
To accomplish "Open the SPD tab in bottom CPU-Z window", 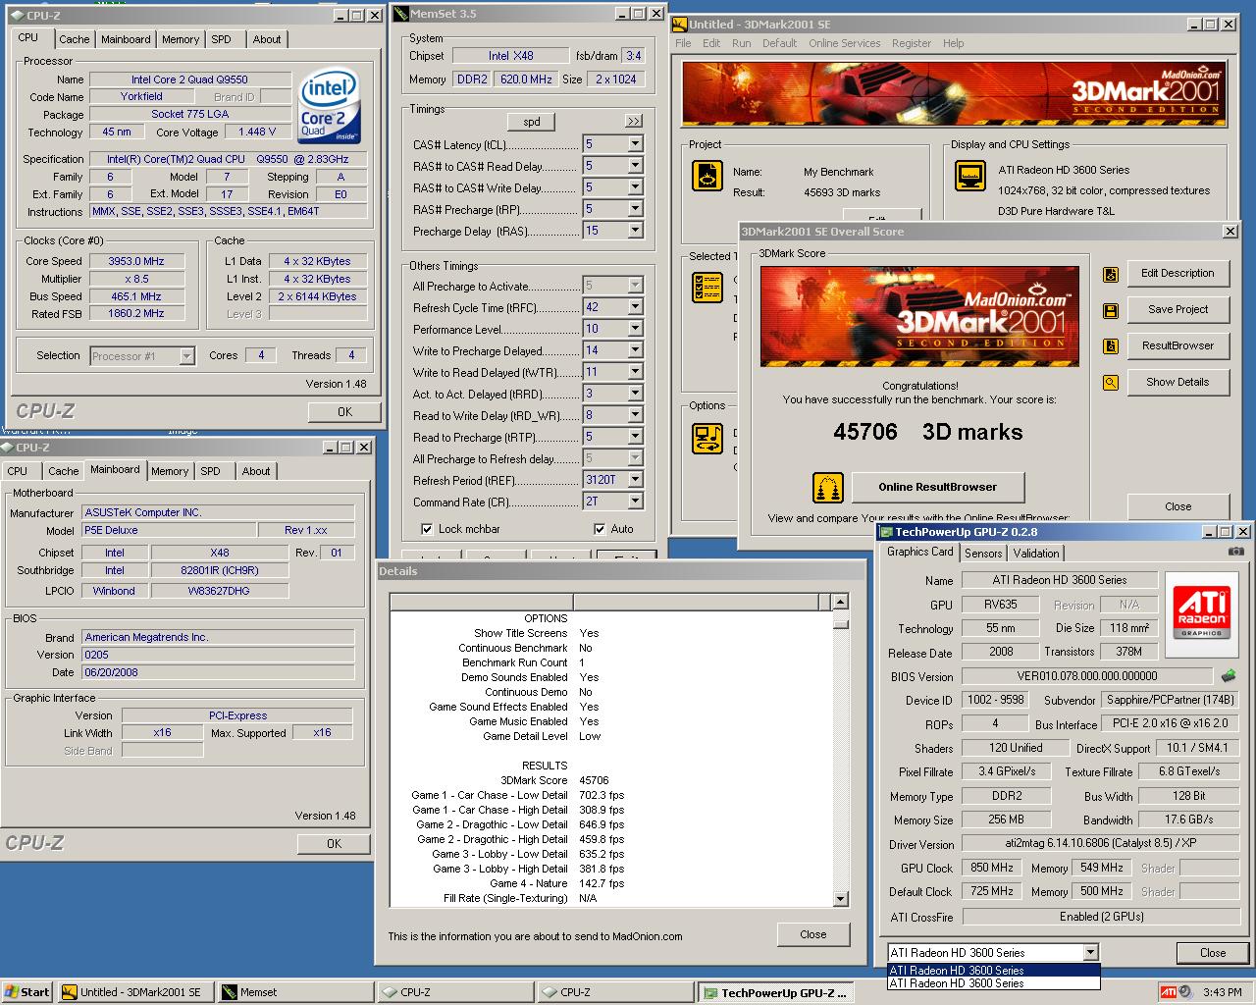I will coord(211,471).
